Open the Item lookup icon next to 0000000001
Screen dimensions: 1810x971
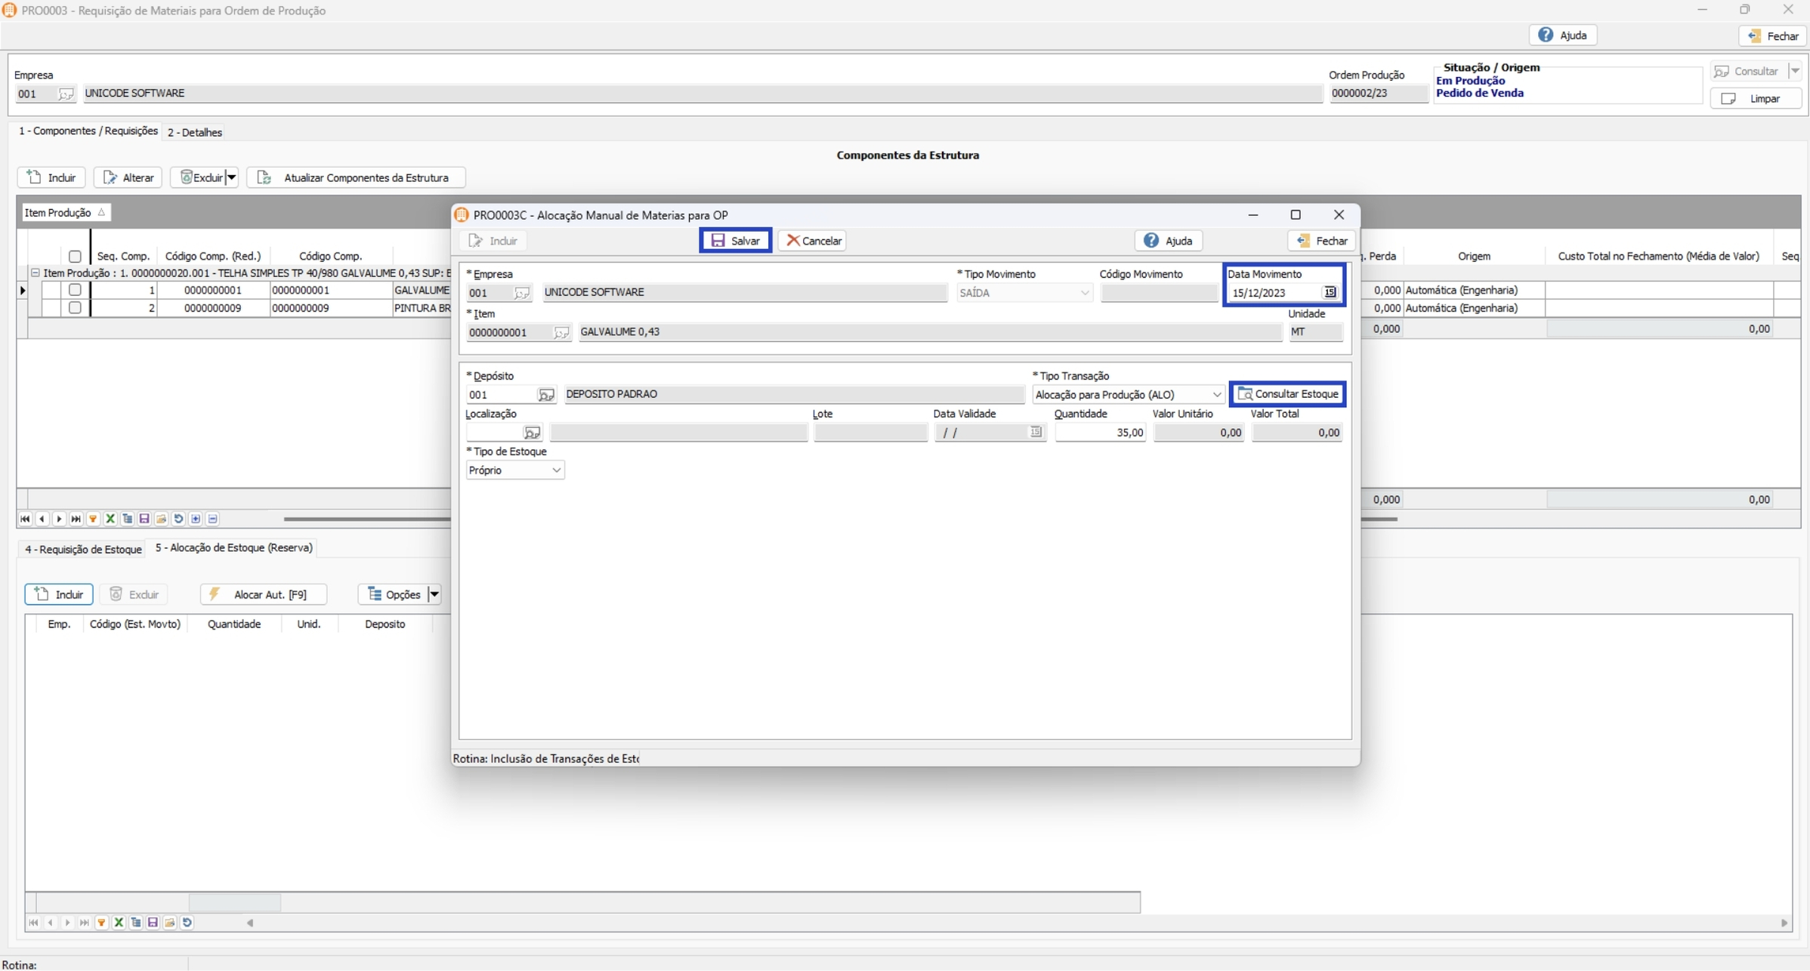[561, 332]
